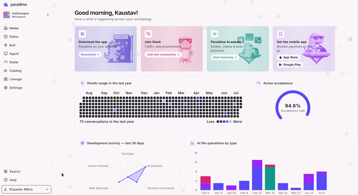The height and width of the screenshot is (195, 358).
Task: Click AI Commits radar axis label
Action: [x=155, y=166]
